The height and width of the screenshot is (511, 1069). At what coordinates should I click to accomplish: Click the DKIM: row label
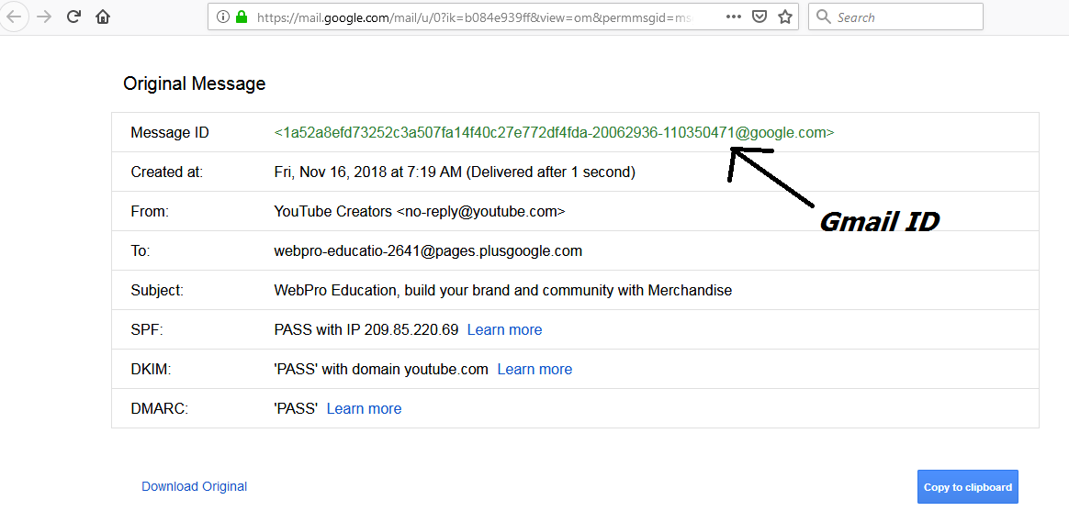pyautogui.click(x=150, y=370)
